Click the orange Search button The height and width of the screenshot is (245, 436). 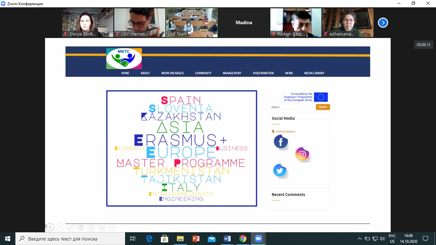click(323, 107)
